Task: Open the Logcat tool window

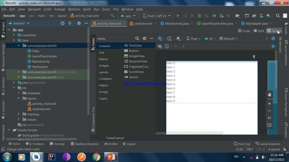Action: (129, 144)
